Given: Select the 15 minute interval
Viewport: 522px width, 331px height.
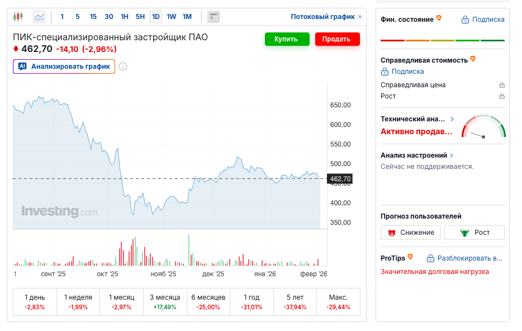Looking at the screenshot, I should click(x=93, y=17).
